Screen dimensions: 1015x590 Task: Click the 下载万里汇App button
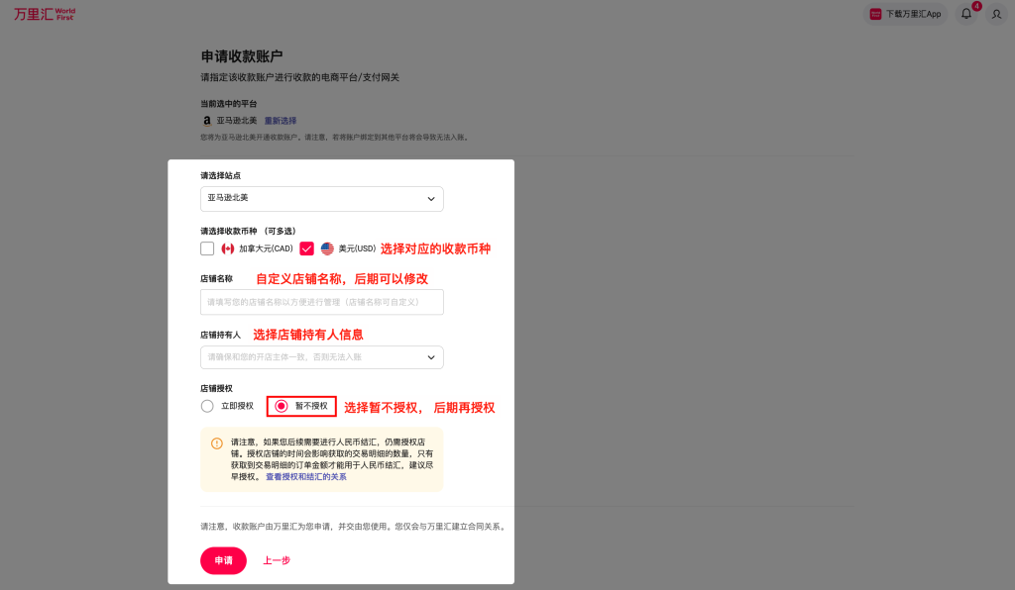[905, 14]
